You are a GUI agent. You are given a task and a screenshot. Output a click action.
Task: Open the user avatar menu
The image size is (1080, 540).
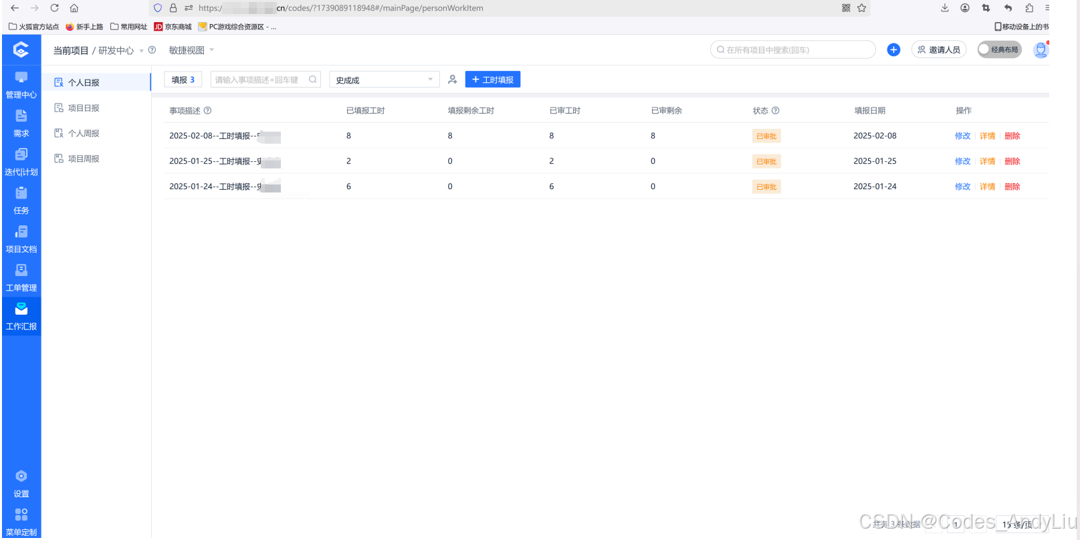[x=1040, y=49]
